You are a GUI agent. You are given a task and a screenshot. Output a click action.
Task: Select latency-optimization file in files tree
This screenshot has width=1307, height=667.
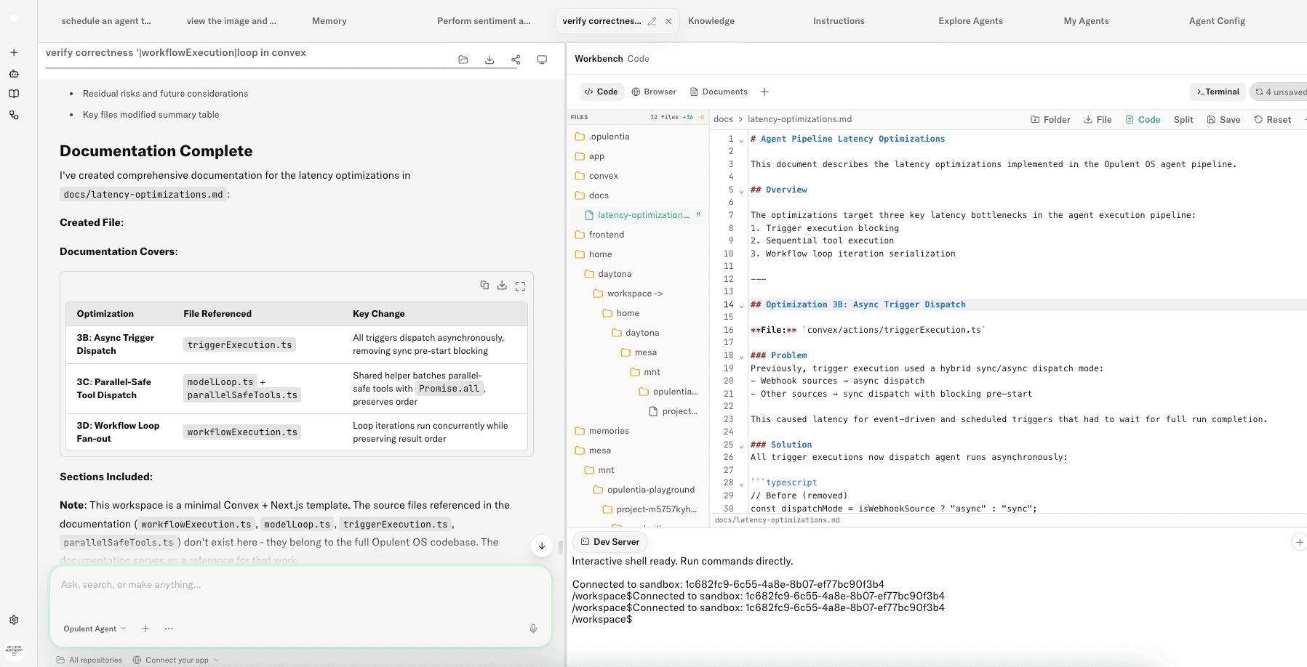coord(636,215)
